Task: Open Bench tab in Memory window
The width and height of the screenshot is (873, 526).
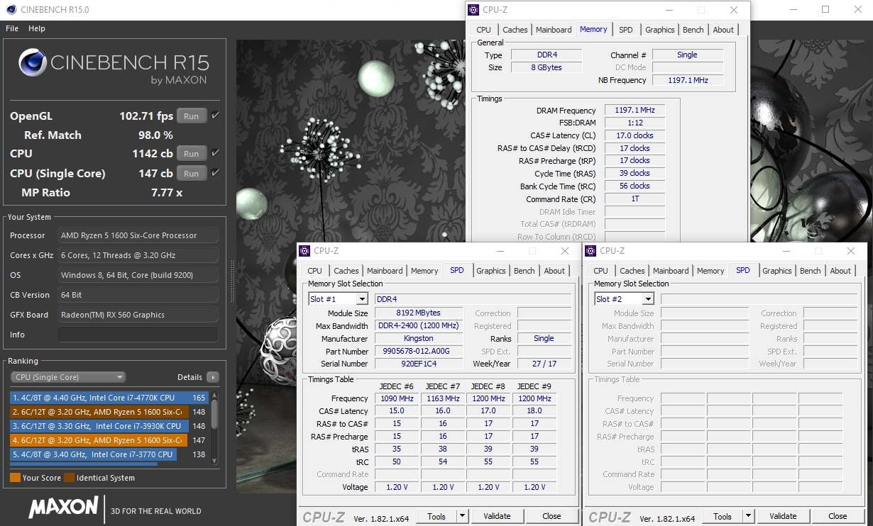Action: 693,30
